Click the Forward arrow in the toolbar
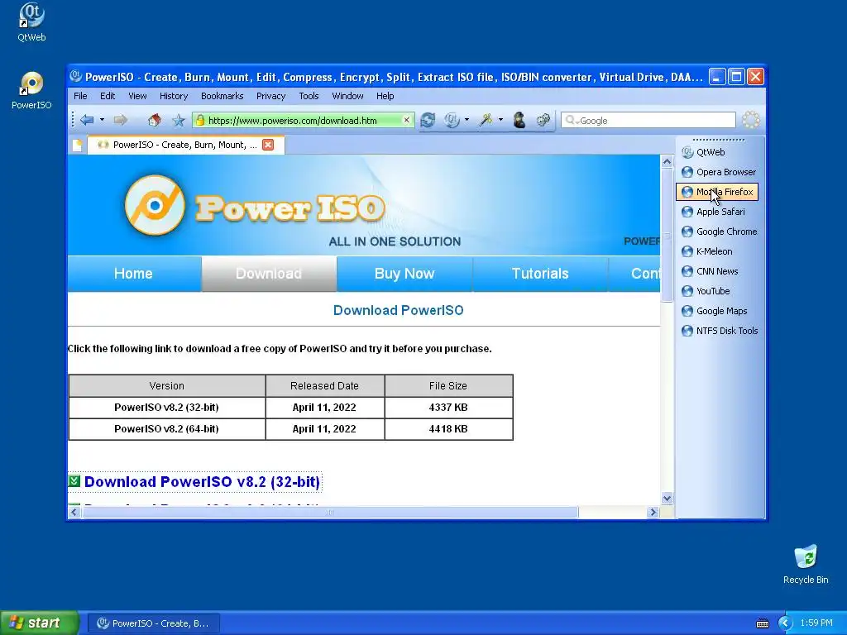 point(121,120)
